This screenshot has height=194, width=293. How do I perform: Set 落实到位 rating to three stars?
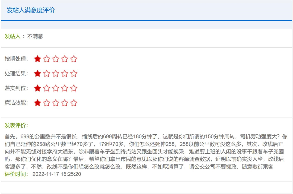click(x=56, y=88)
